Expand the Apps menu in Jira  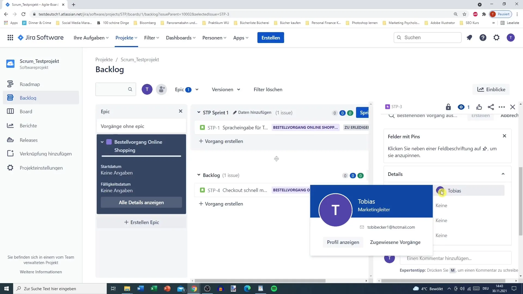(x=241, y=38)
